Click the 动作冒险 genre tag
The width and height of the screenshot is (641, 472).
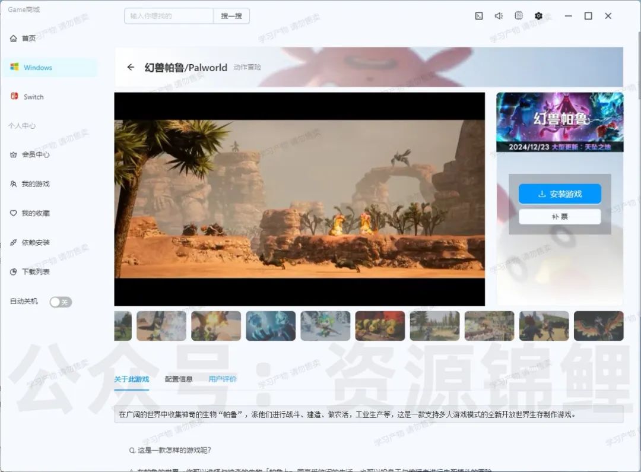click(247, 67)
